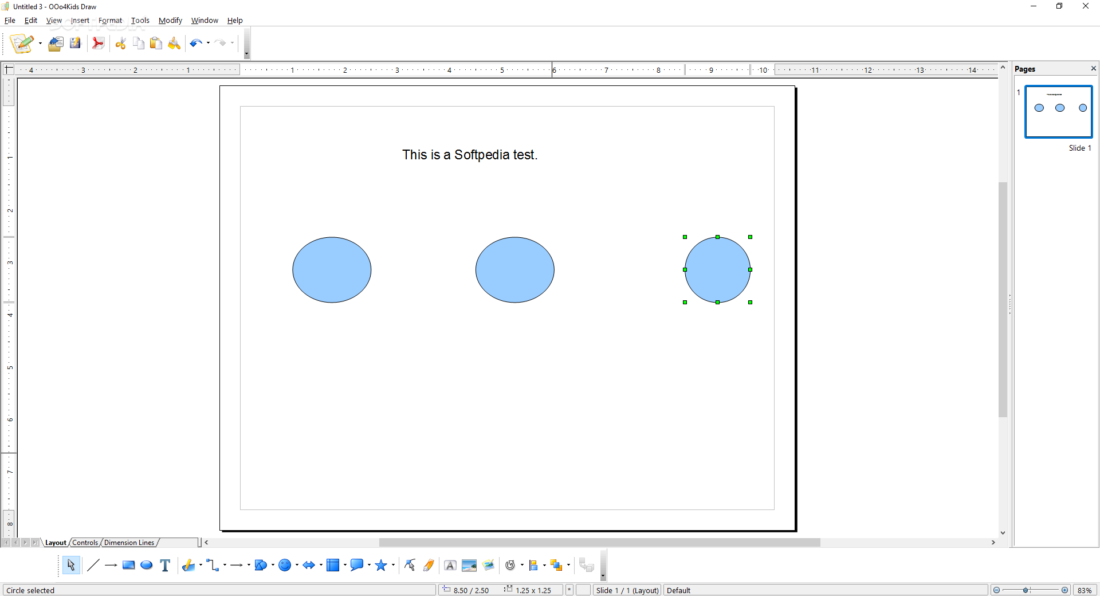This screenshot has width=1100, height=596.
Task: Save the drawing with the Save icon
Action: point(75,43)
